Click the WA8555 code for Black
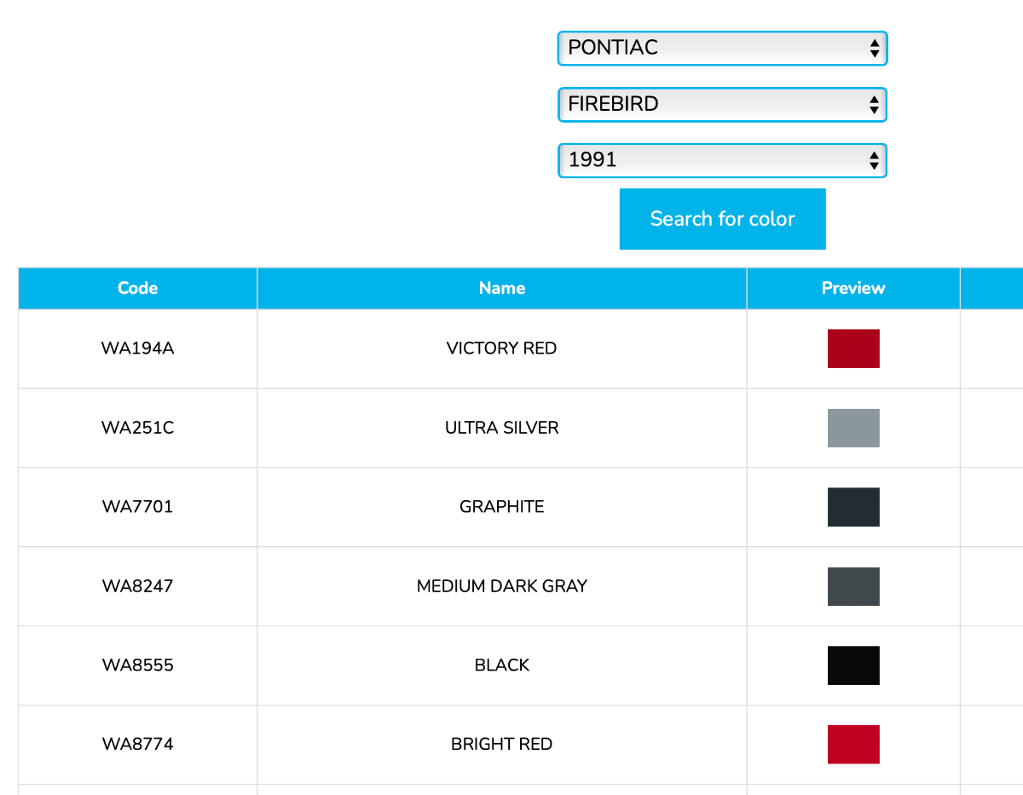1023x795 pixels. 137,665
